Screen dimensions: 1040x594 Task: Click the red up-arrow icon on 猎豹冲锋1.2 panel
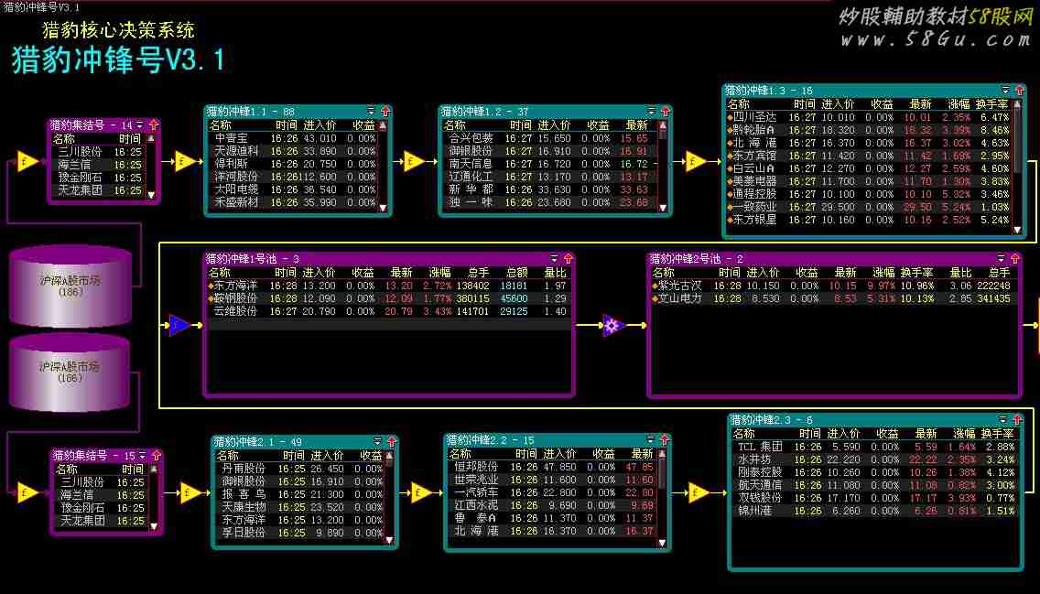[x=666, y=112]
